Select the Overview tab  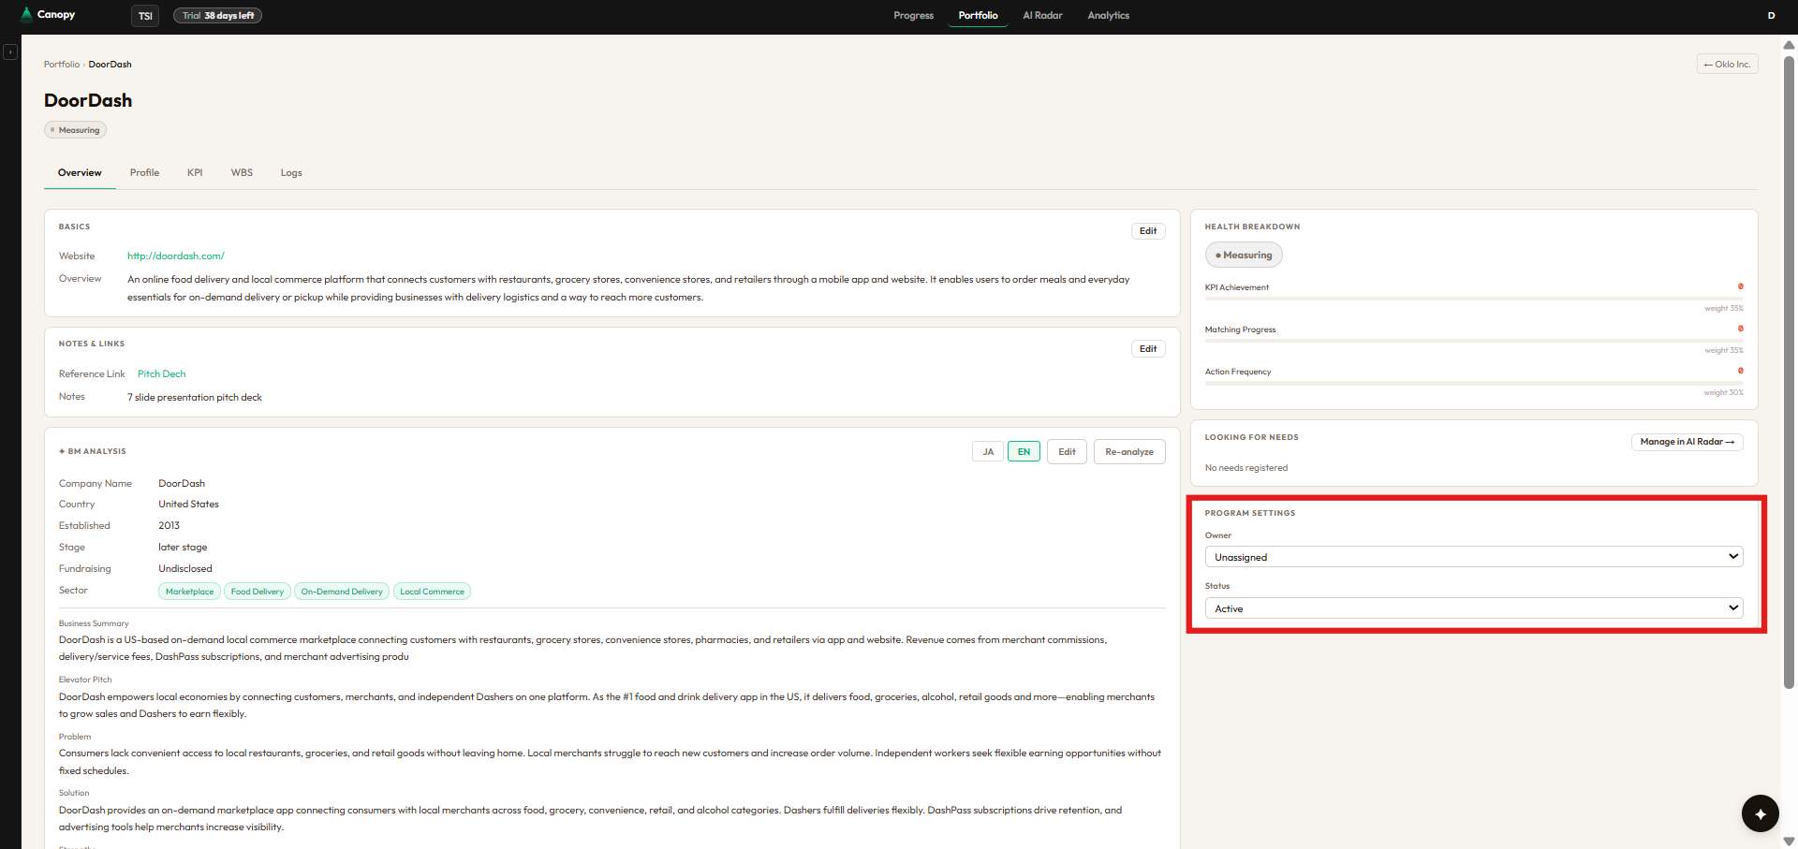pyautogui.click(x=80, y=173)
